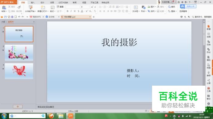Toggle Underline formatting

coord(75,11)
